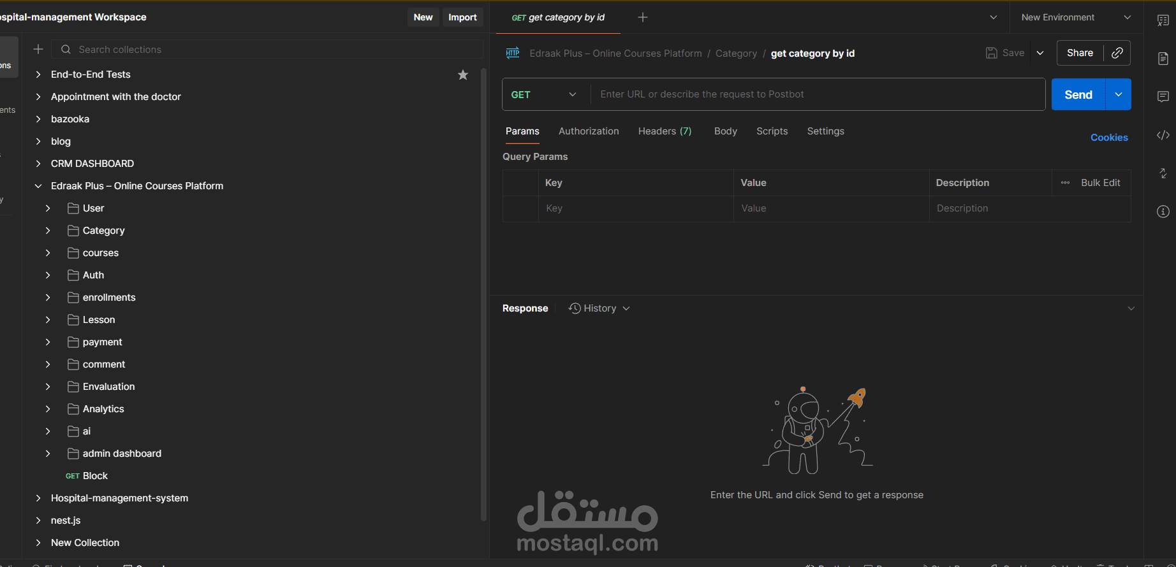This screenshot has width=1176, height=567.
Task: Open the GET Block request
Action: click(x=87, y=476)
